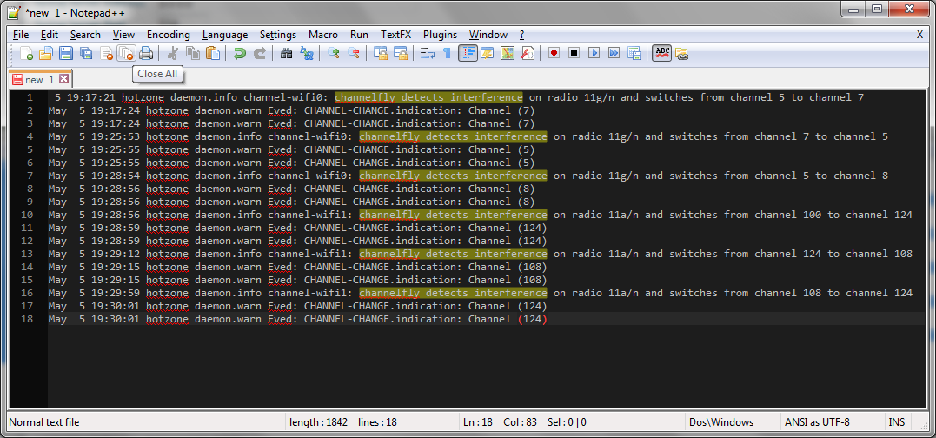Click 'Normal text file' in status bar
Image resolution: width=936 pixels, height=438 pixels.
click(45, 421)
